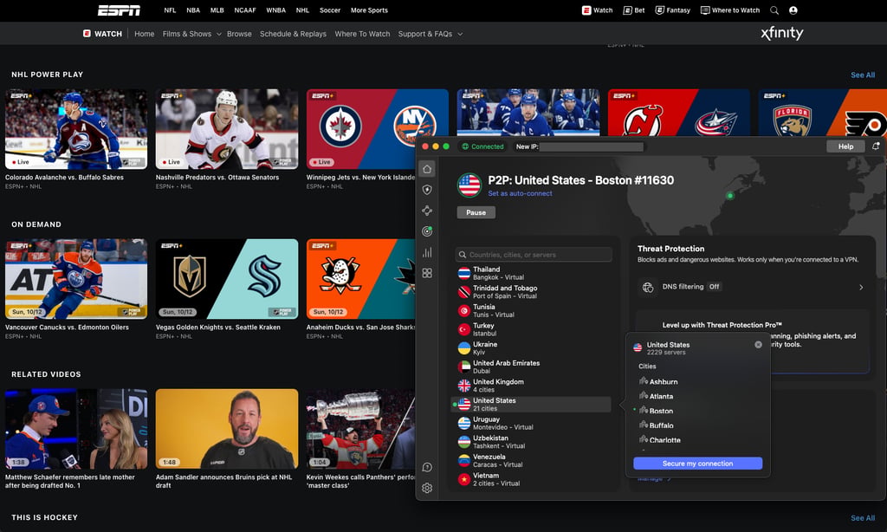
Task: Select United Arab Emirates Dubai server
Action: click(532, 367)
